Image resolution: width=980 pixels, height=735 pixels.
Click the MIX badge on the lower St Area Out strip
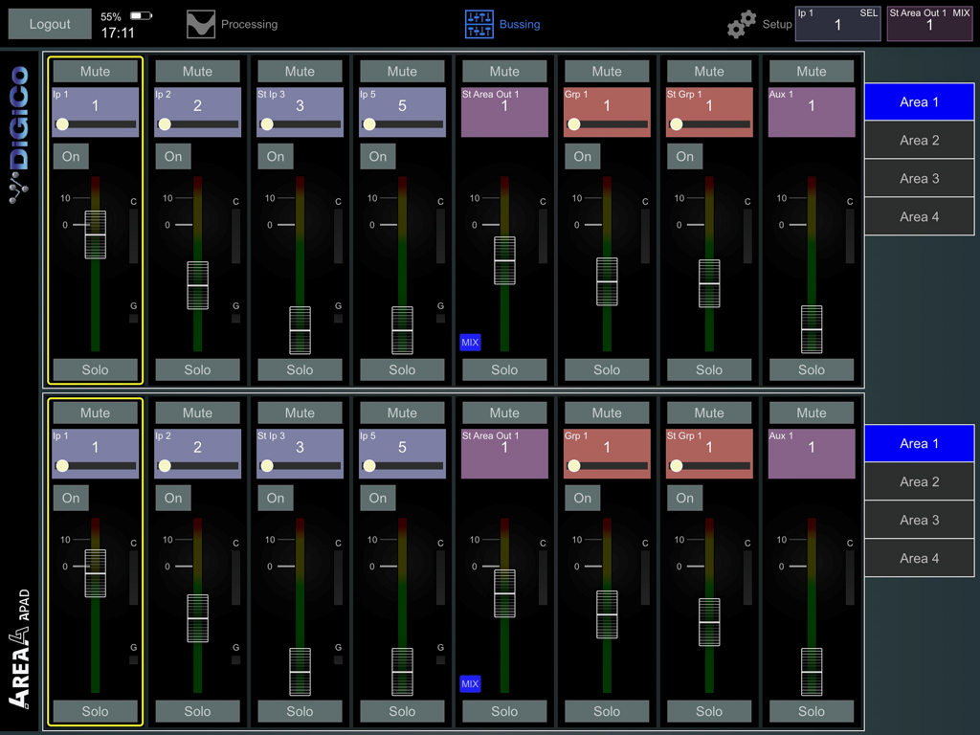tap(470, 684)
